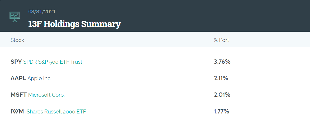The width and height of the screenshot is (310, 120).
Task: Click the 2.11% portfolio value for Apple
Action: tap(221, 78)
